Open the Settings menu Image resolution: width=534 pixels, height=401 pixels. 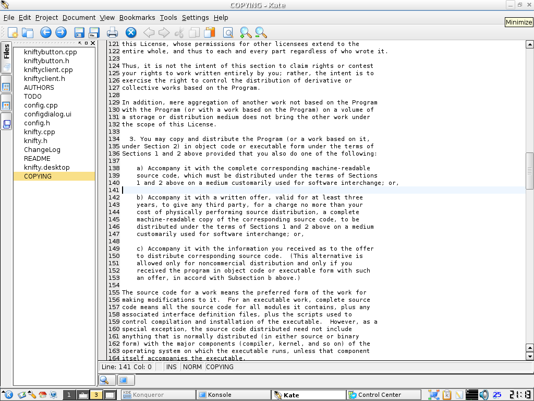(195, 18)
